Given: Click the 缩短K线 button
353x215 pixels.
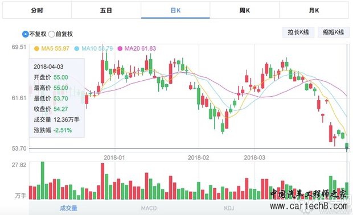Looking at the screenshot, I should 334,32.
